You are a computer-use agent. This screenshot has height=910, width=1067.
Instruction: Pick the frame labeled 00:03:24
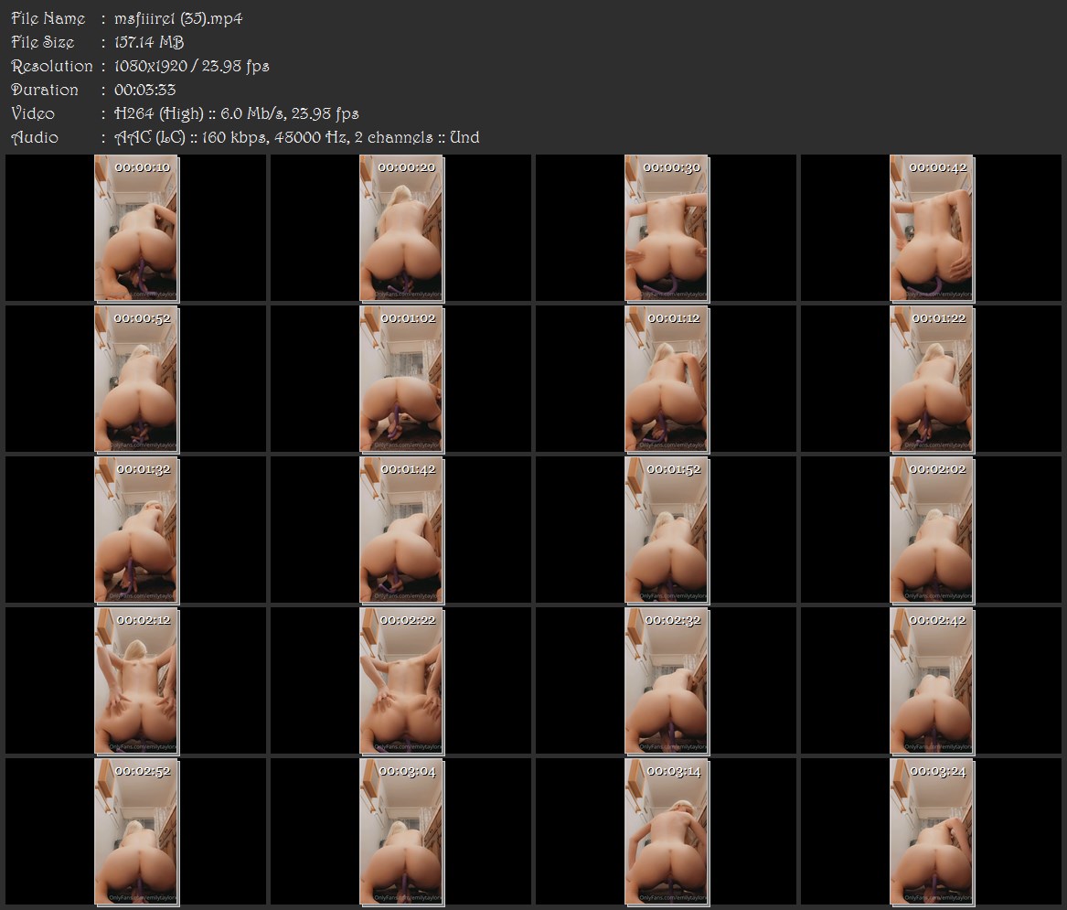click(x=932, y=832)
